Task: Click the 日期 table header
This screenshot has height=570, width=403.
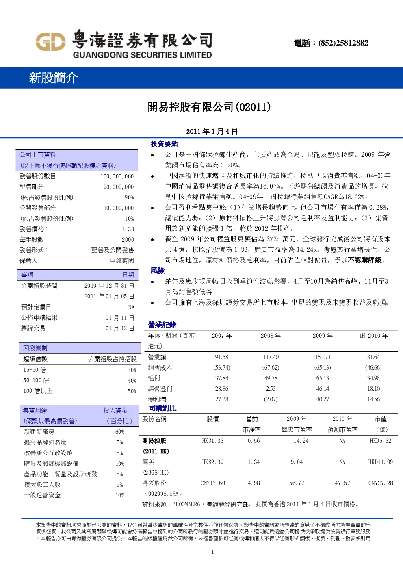Action: [x=128, y=275]
